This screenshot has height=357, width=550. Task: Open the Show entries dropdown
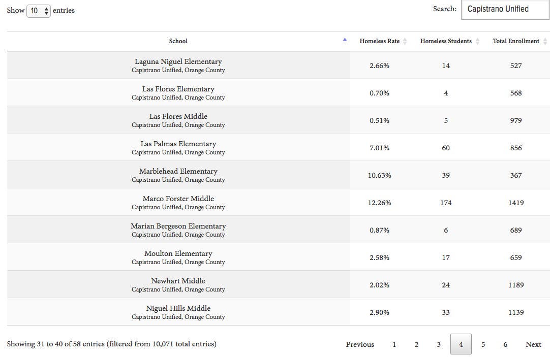click(x=39, y=11)
